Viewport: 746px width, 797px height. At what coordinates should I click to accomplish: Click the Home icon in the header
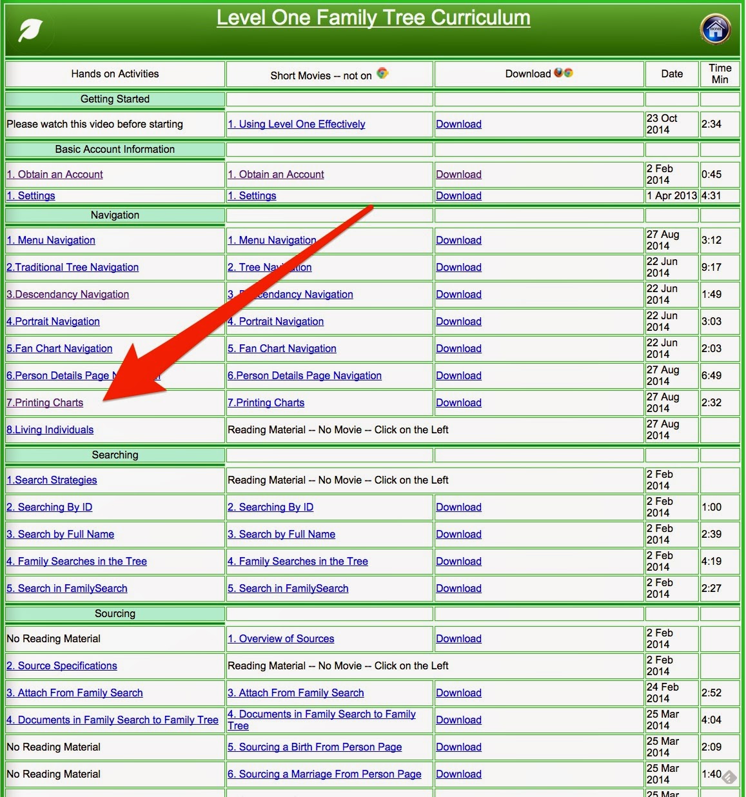point(714,29)
